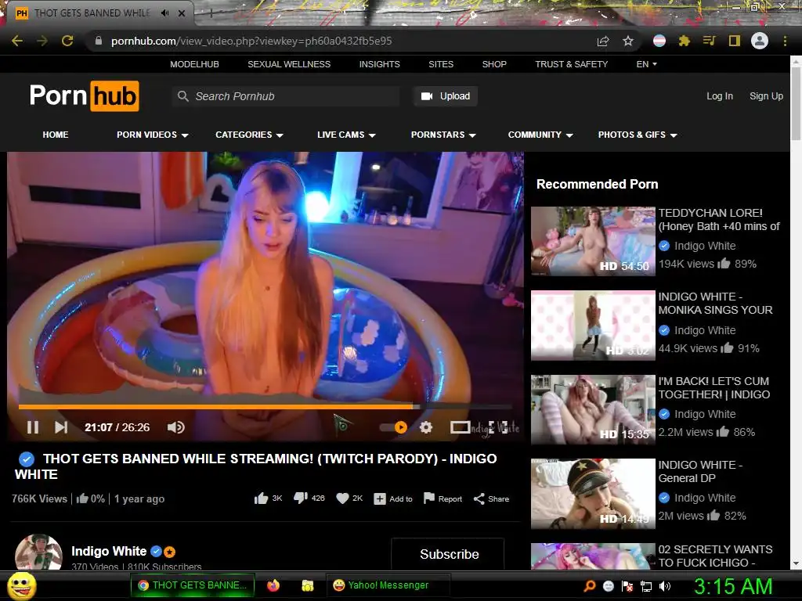Report the video using the flag
Viewport: 802px width, 601px height.
(x=443, y=498)
